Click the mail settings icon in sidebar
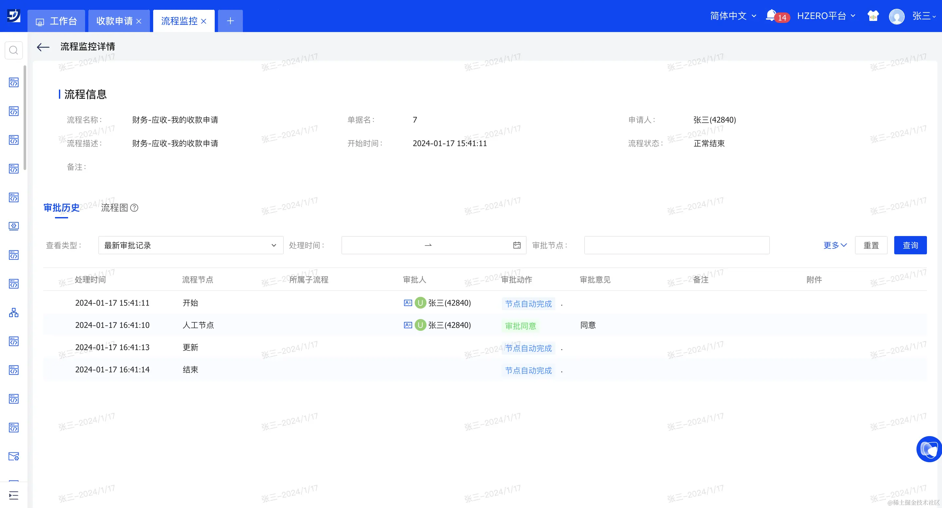The image size is (942, 508). click(x=13, y=456)
